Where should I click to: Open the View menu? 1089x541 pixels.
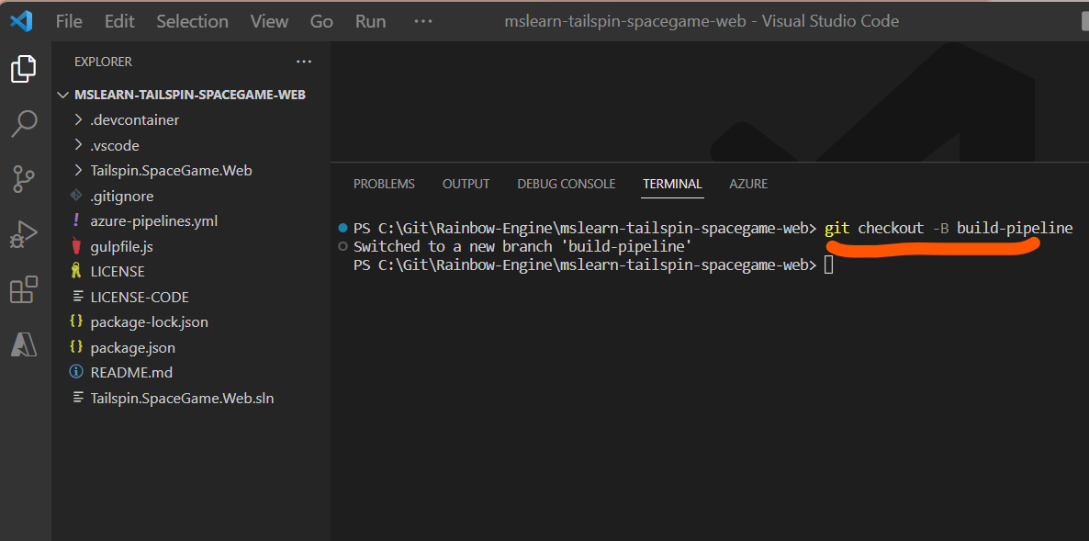269,21
